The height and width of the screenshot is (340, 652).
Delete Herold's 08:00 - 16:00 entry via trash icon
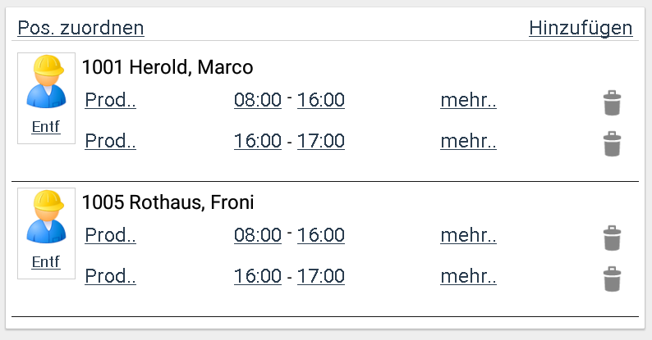[612, 102]
